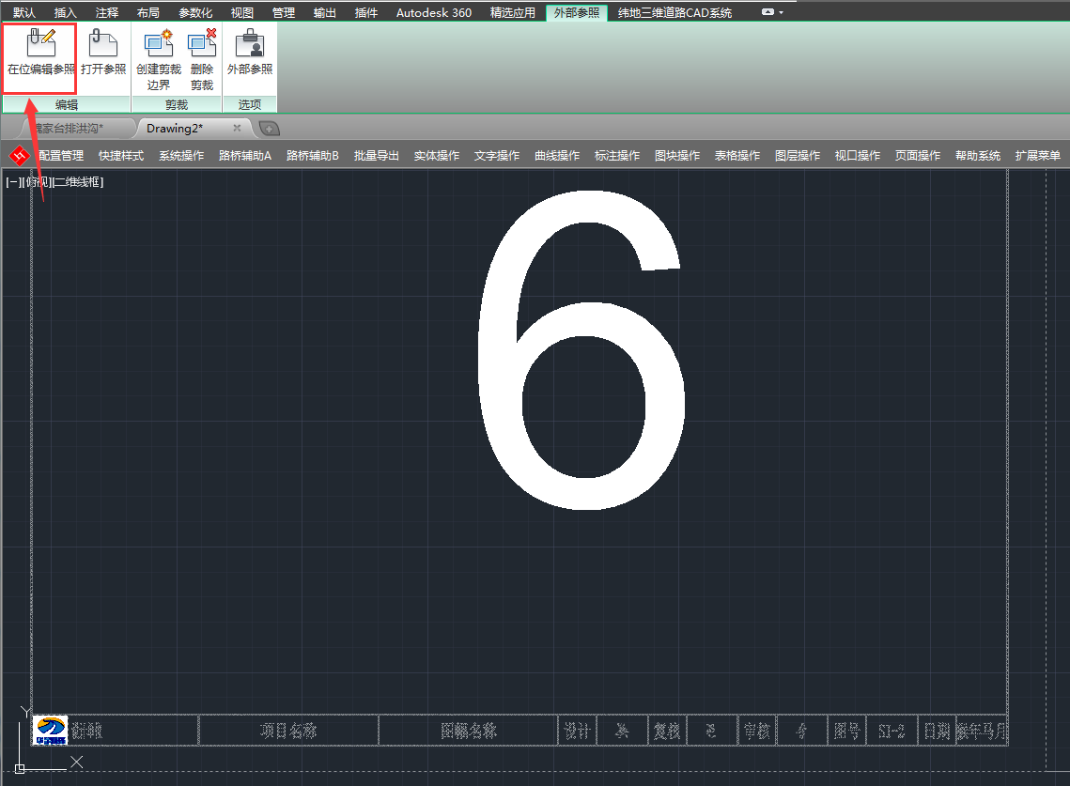
Task: Switch to the Autodesk 360 tab
Action: pos(434,12)
